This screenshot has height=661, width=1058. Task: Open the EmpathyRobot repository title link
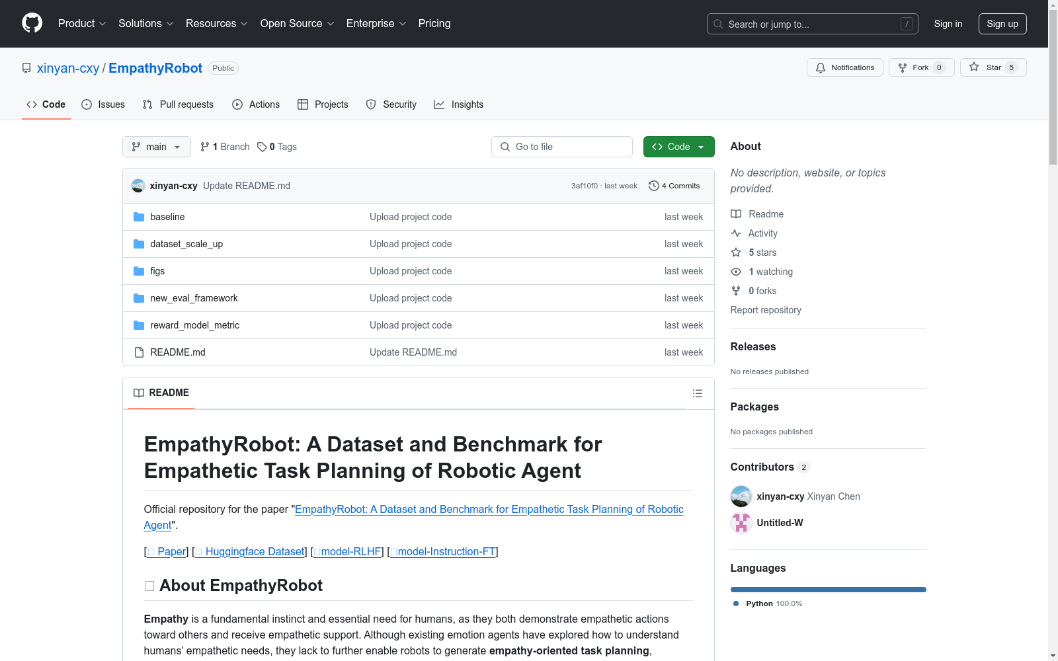155,68
